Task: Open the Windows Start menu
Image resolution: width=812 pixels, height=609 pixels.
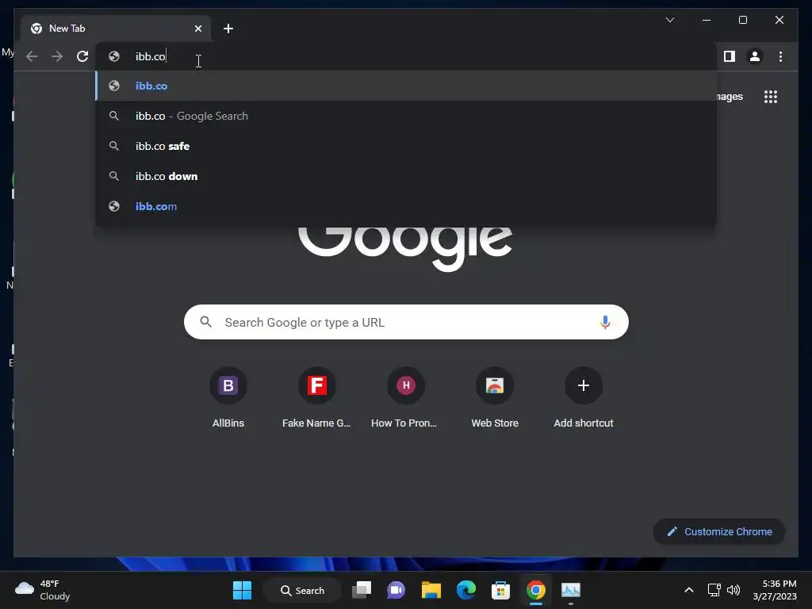Action: point(242,590)
